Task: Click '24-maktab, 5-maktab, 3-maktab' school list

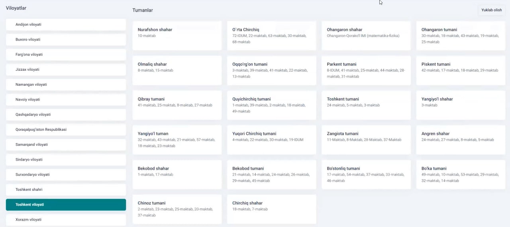Action: (353, 105)
